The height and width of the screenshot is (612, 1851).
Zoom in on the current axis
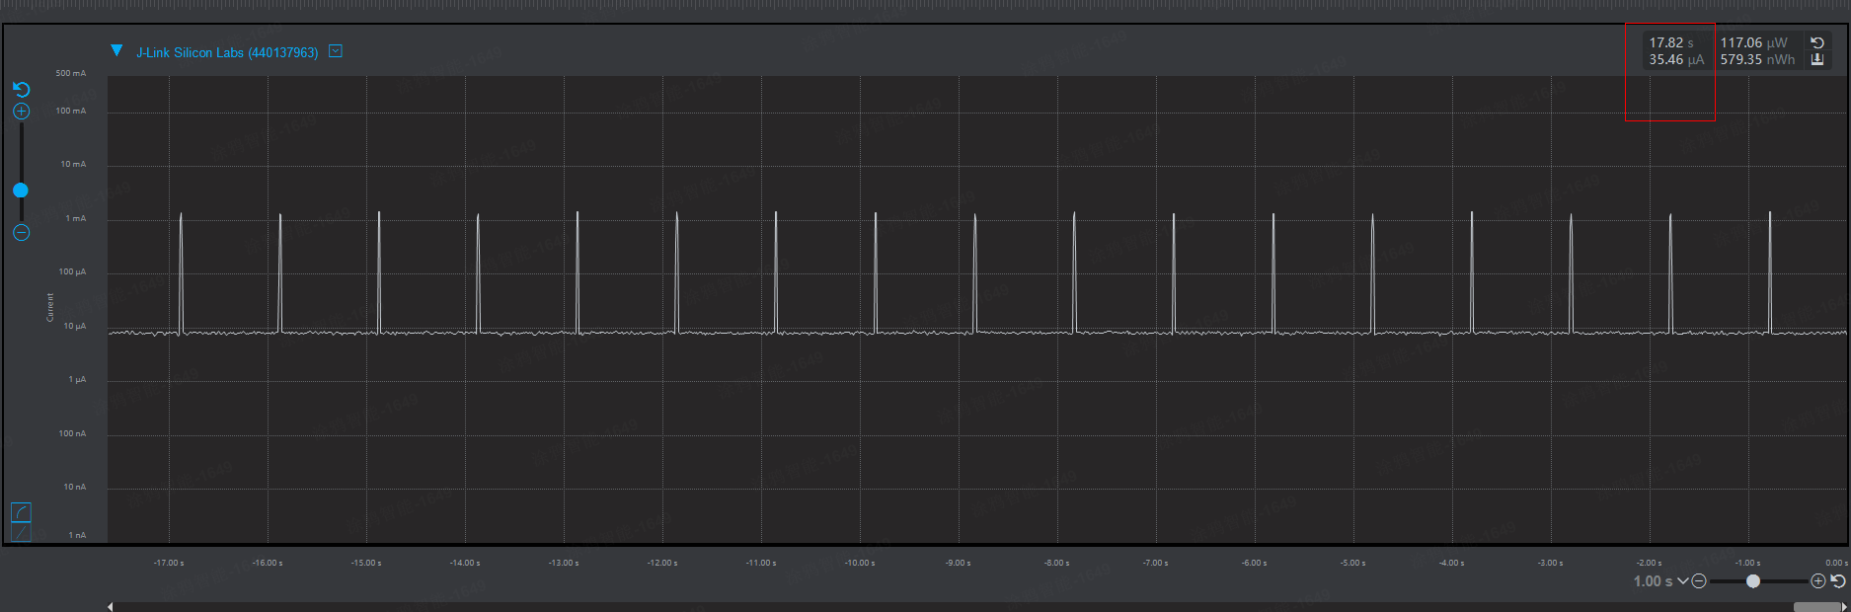tap(21, 112)
